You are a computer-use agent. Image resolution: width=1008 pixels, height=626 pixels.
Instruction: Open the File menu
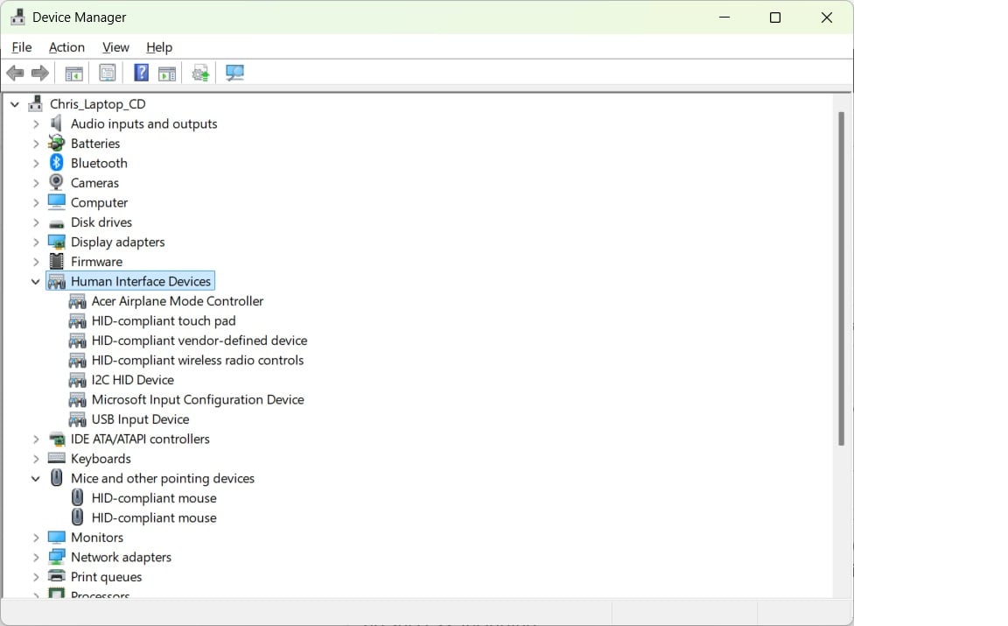point(21,47)
